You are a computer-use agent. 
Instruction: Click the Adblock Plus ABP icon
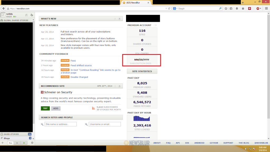pos(258,8)
